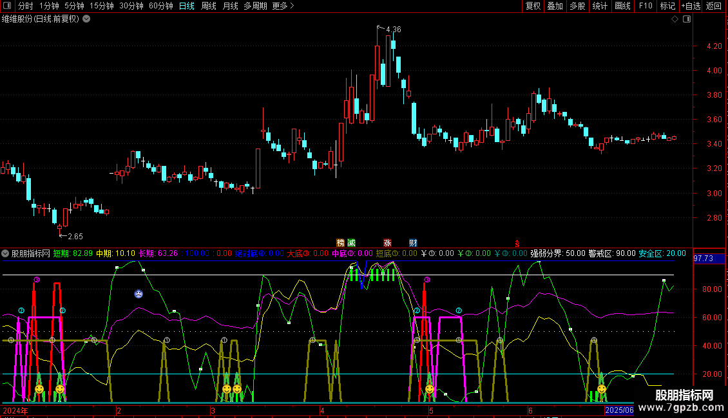This screenshot has width=728, height=418.
Task: Click the 涨 event marker icon
Action: (x=387, y=242)
